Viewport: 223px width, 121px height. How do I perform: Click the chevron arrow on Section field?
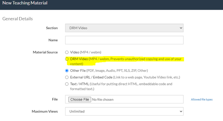point(181,28)
